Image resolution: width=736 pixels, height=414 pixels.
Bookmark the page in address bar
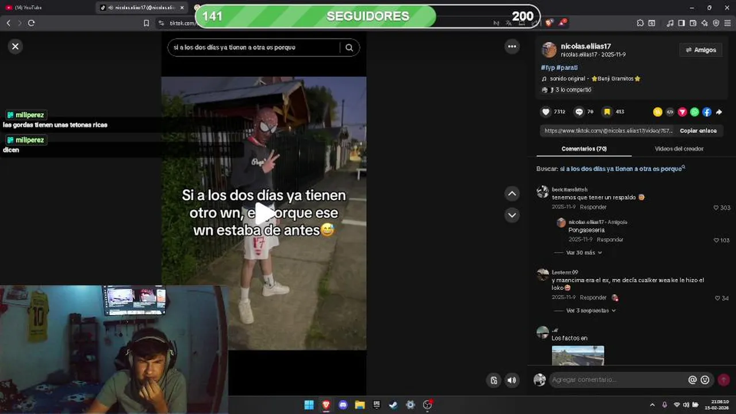[x=146, y=23]
